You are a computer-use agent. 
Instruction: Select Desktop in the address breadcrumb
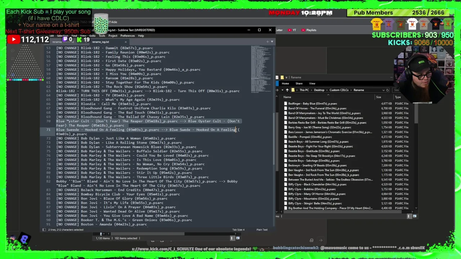319,90
